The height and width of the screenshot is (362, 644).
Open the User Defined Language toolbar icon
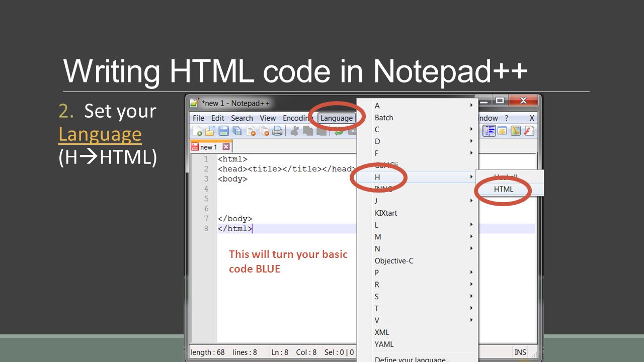click(x=502, y=131)
